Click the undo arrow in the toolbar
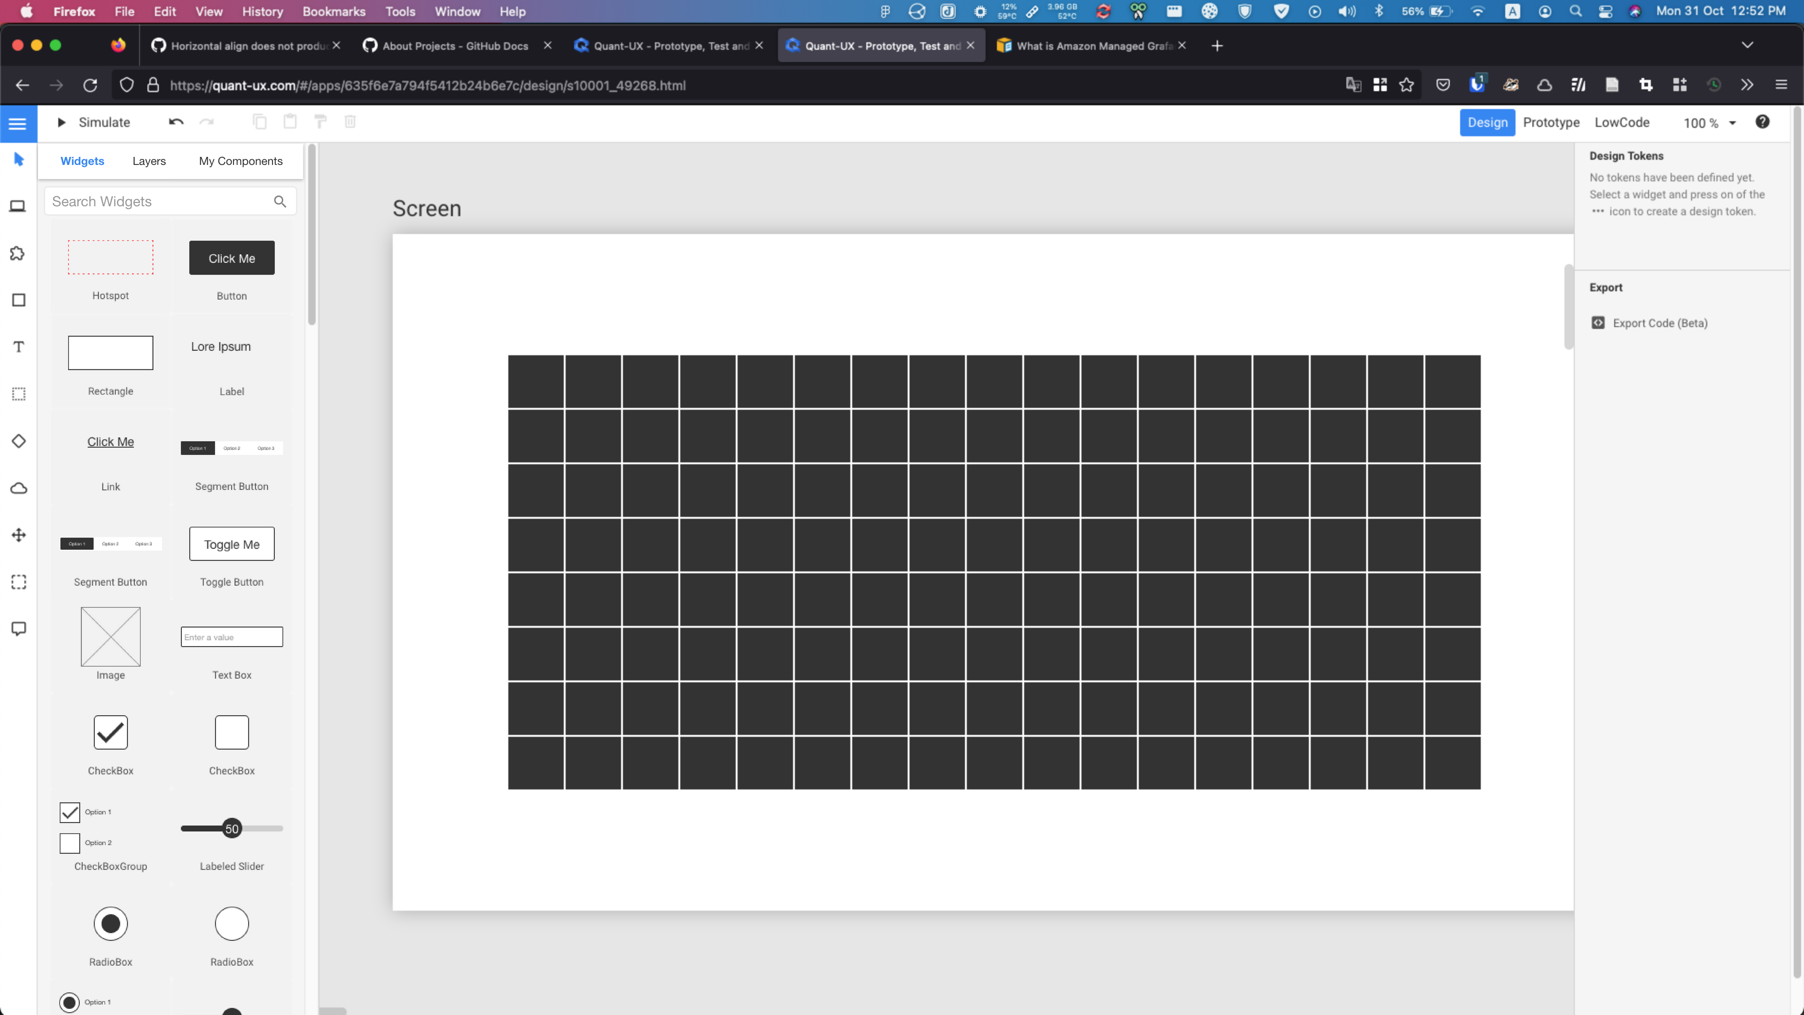The height and width of the screenshot is (1015, 1804). coord(175,122)
